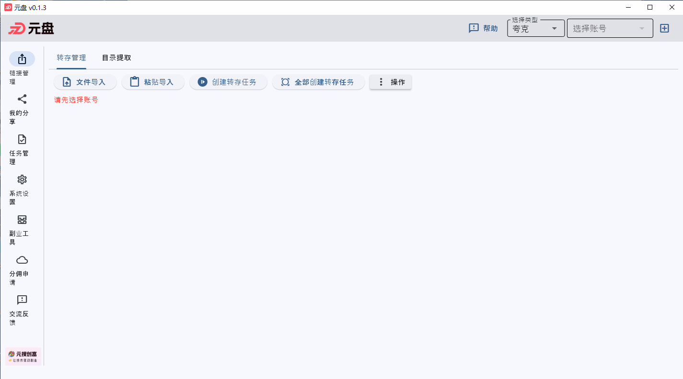This screenshot has height=379, width=683.
Task: Click the 元搜创富 banner thumbnail
Action: coord(23,357)
